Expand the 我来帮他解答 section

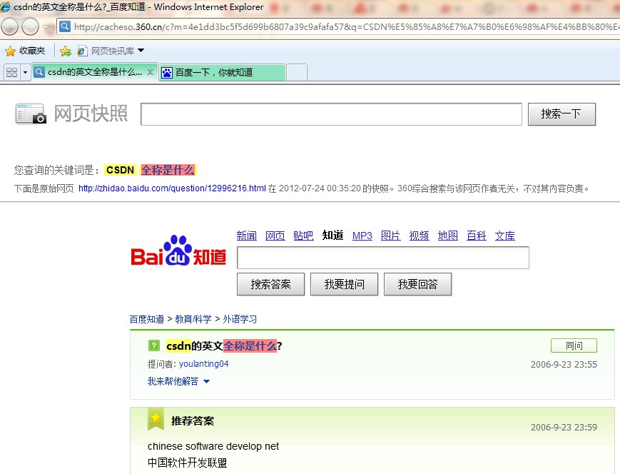(x=178, y=381)
